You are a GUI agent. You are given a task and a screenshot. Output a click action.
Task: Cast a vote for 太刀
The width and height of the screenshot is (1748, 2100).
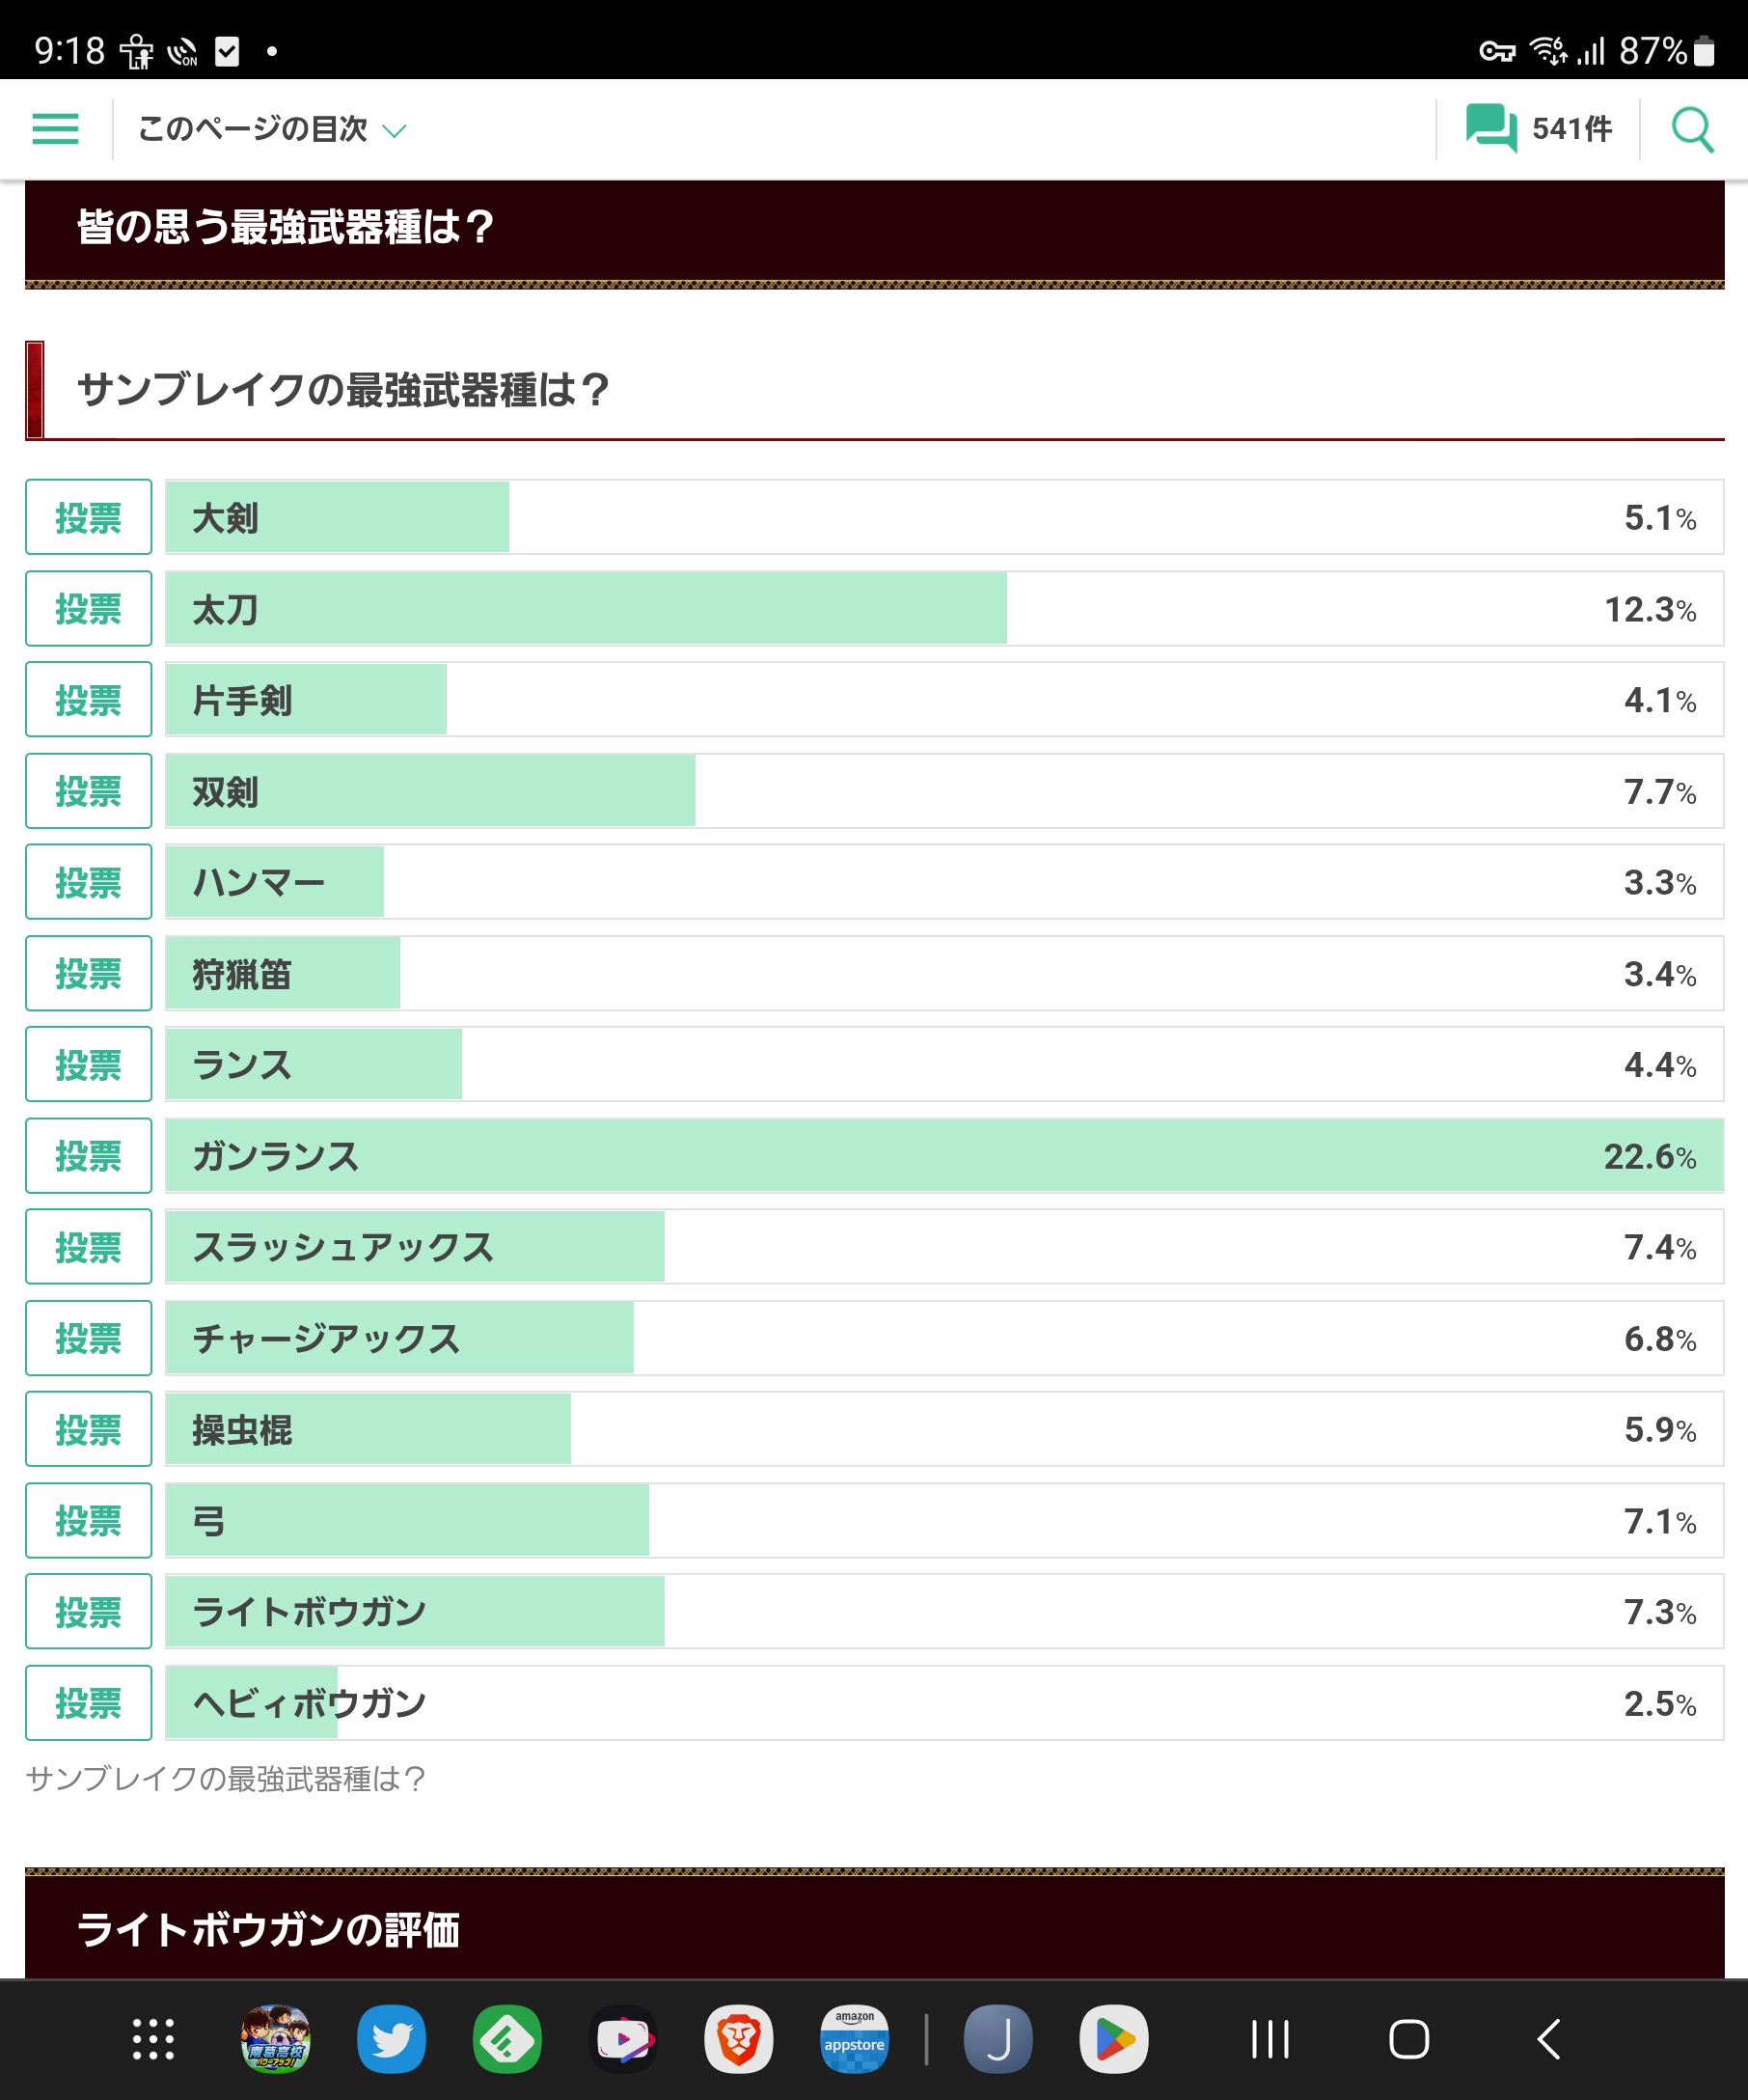88,608
